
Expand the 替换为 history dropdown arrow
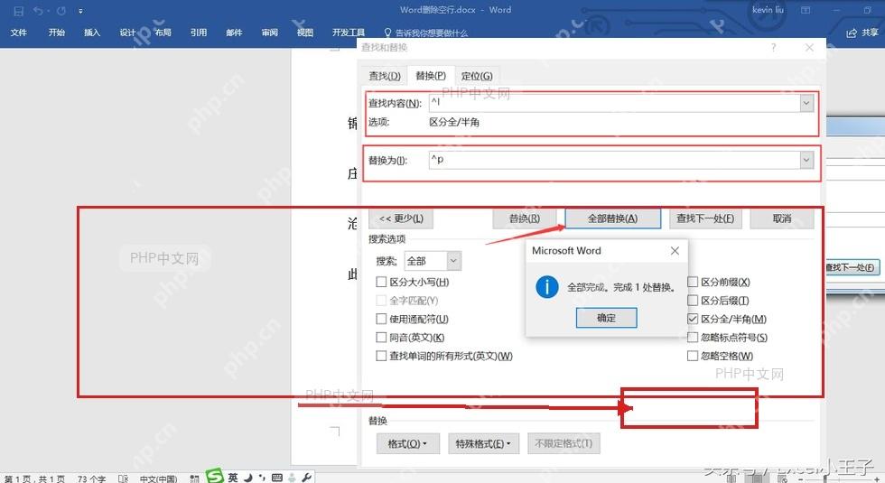806,161
